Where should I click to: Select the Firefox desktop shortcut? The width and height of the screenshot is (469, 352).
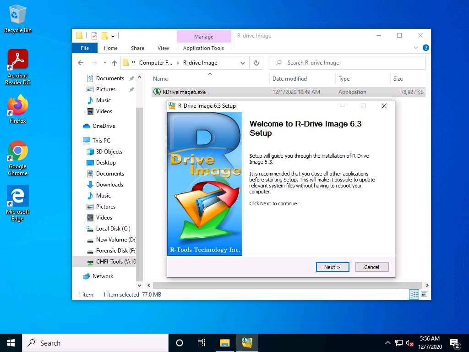pyautogui.click(x=18, y=109)
